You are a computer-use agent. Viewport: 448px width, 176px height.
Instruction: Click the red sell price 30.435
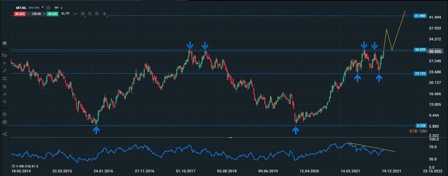pyautogui.click(x=19, y=14)
